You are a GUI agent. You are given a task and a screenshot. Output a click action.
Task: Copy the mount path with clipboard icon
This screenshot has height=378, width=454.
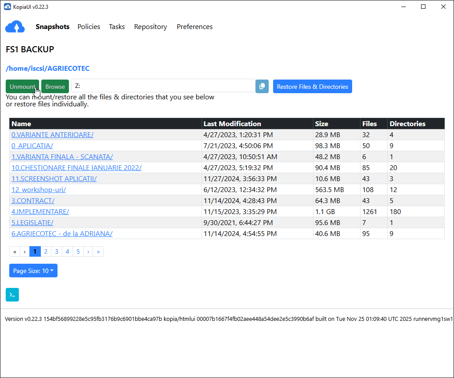262,87
